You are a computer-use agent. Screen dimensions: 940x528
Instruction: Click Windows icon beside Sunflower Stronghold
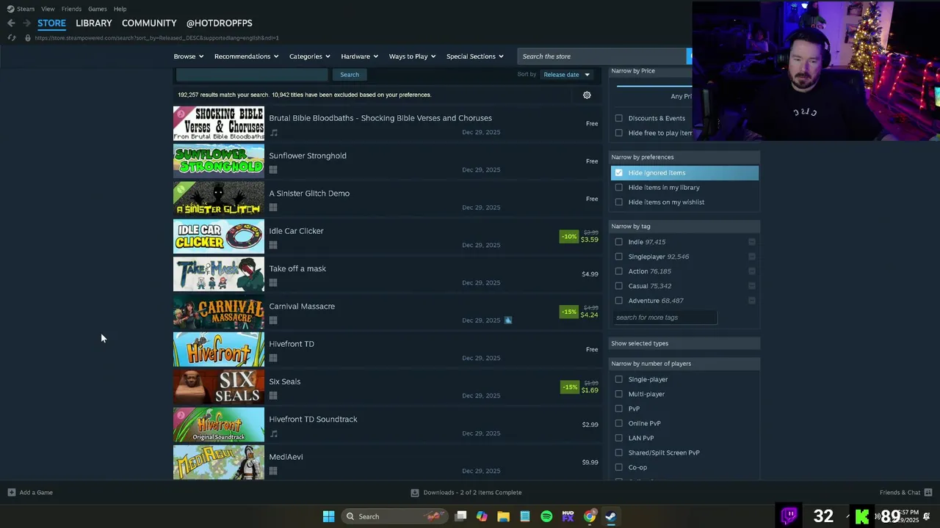pyautogui.click(x=273, y=170)
